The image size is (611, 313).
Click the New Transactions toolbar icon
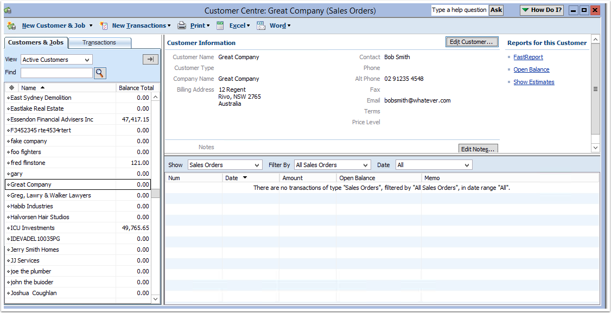104,25
